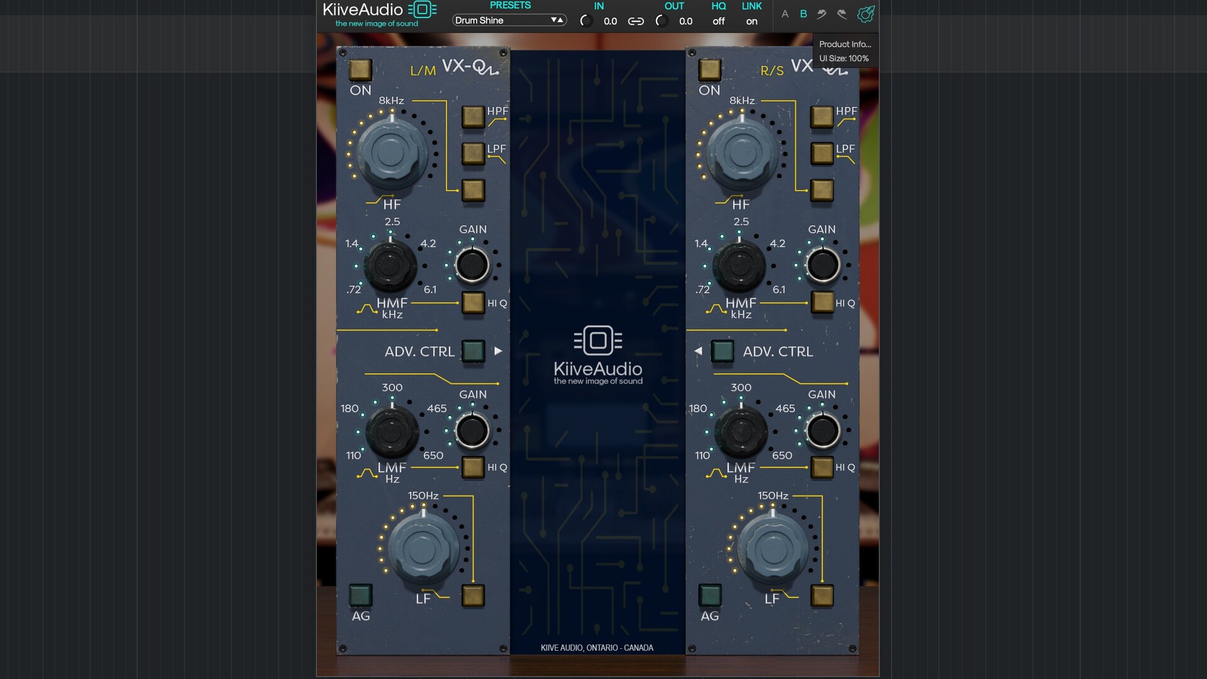Click the redo arrow icon
The width and height of the screenshot is (1207, 679).
click(842, 14)
